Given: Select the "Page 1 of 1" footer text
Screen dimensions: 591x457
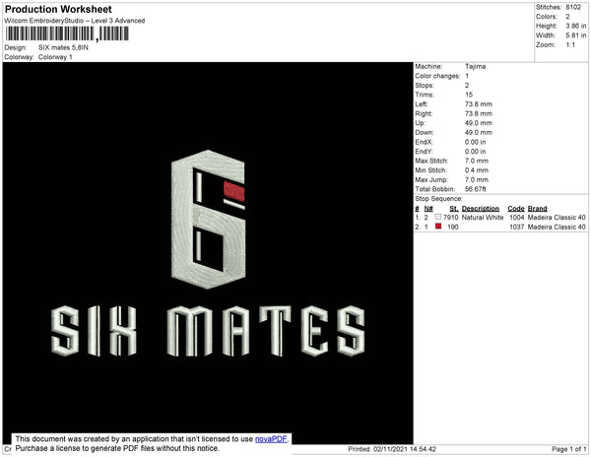Looking at the screenshot, I should pyautogui.click(x=568, y=449).
